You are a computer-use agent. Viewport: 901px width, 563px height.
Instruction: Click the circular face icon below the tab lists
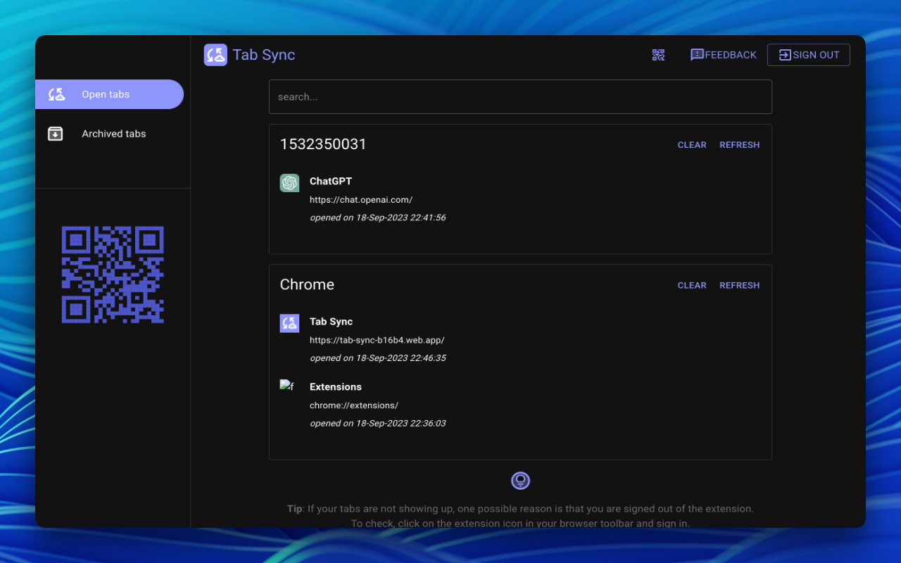coord(520,481)
